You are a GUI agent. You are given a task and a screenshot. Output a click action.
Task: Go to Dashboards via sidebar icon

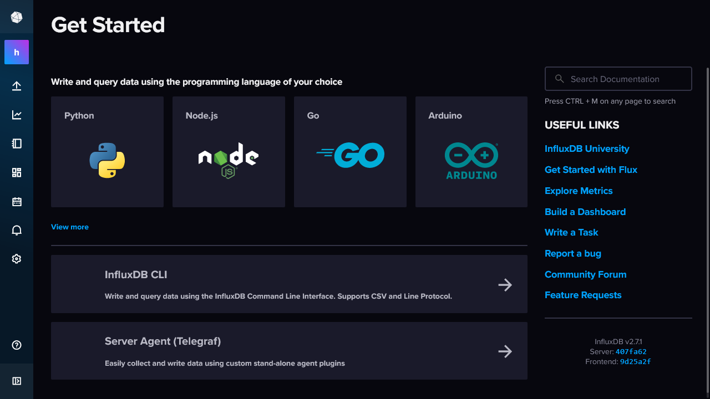(x=17, y=172)
